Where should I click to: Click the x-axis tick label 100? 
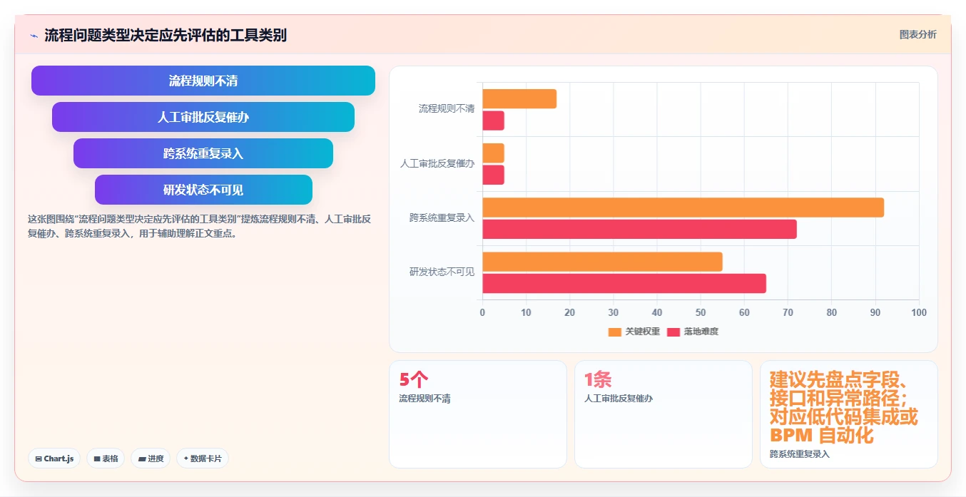(x=919, y=312)
